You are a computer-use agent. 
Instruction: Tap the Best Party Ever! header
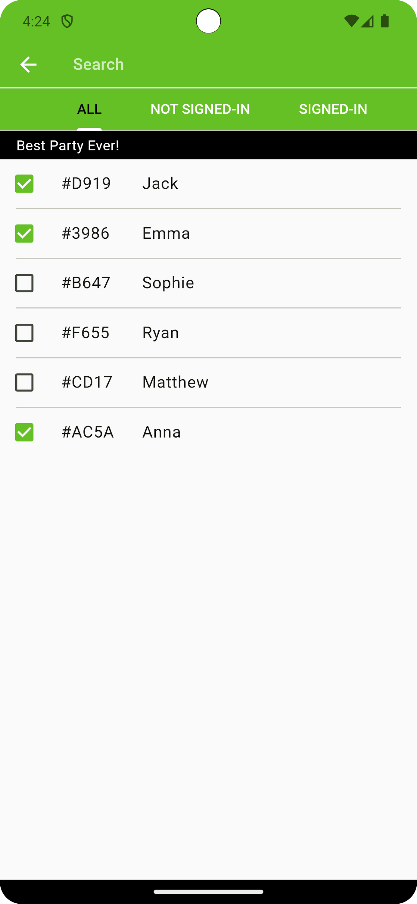(x=68, y=146)
